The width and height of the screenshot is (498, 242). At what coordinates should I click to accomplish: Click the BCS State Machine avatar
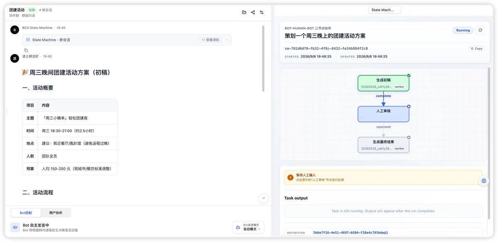(15, 30)
